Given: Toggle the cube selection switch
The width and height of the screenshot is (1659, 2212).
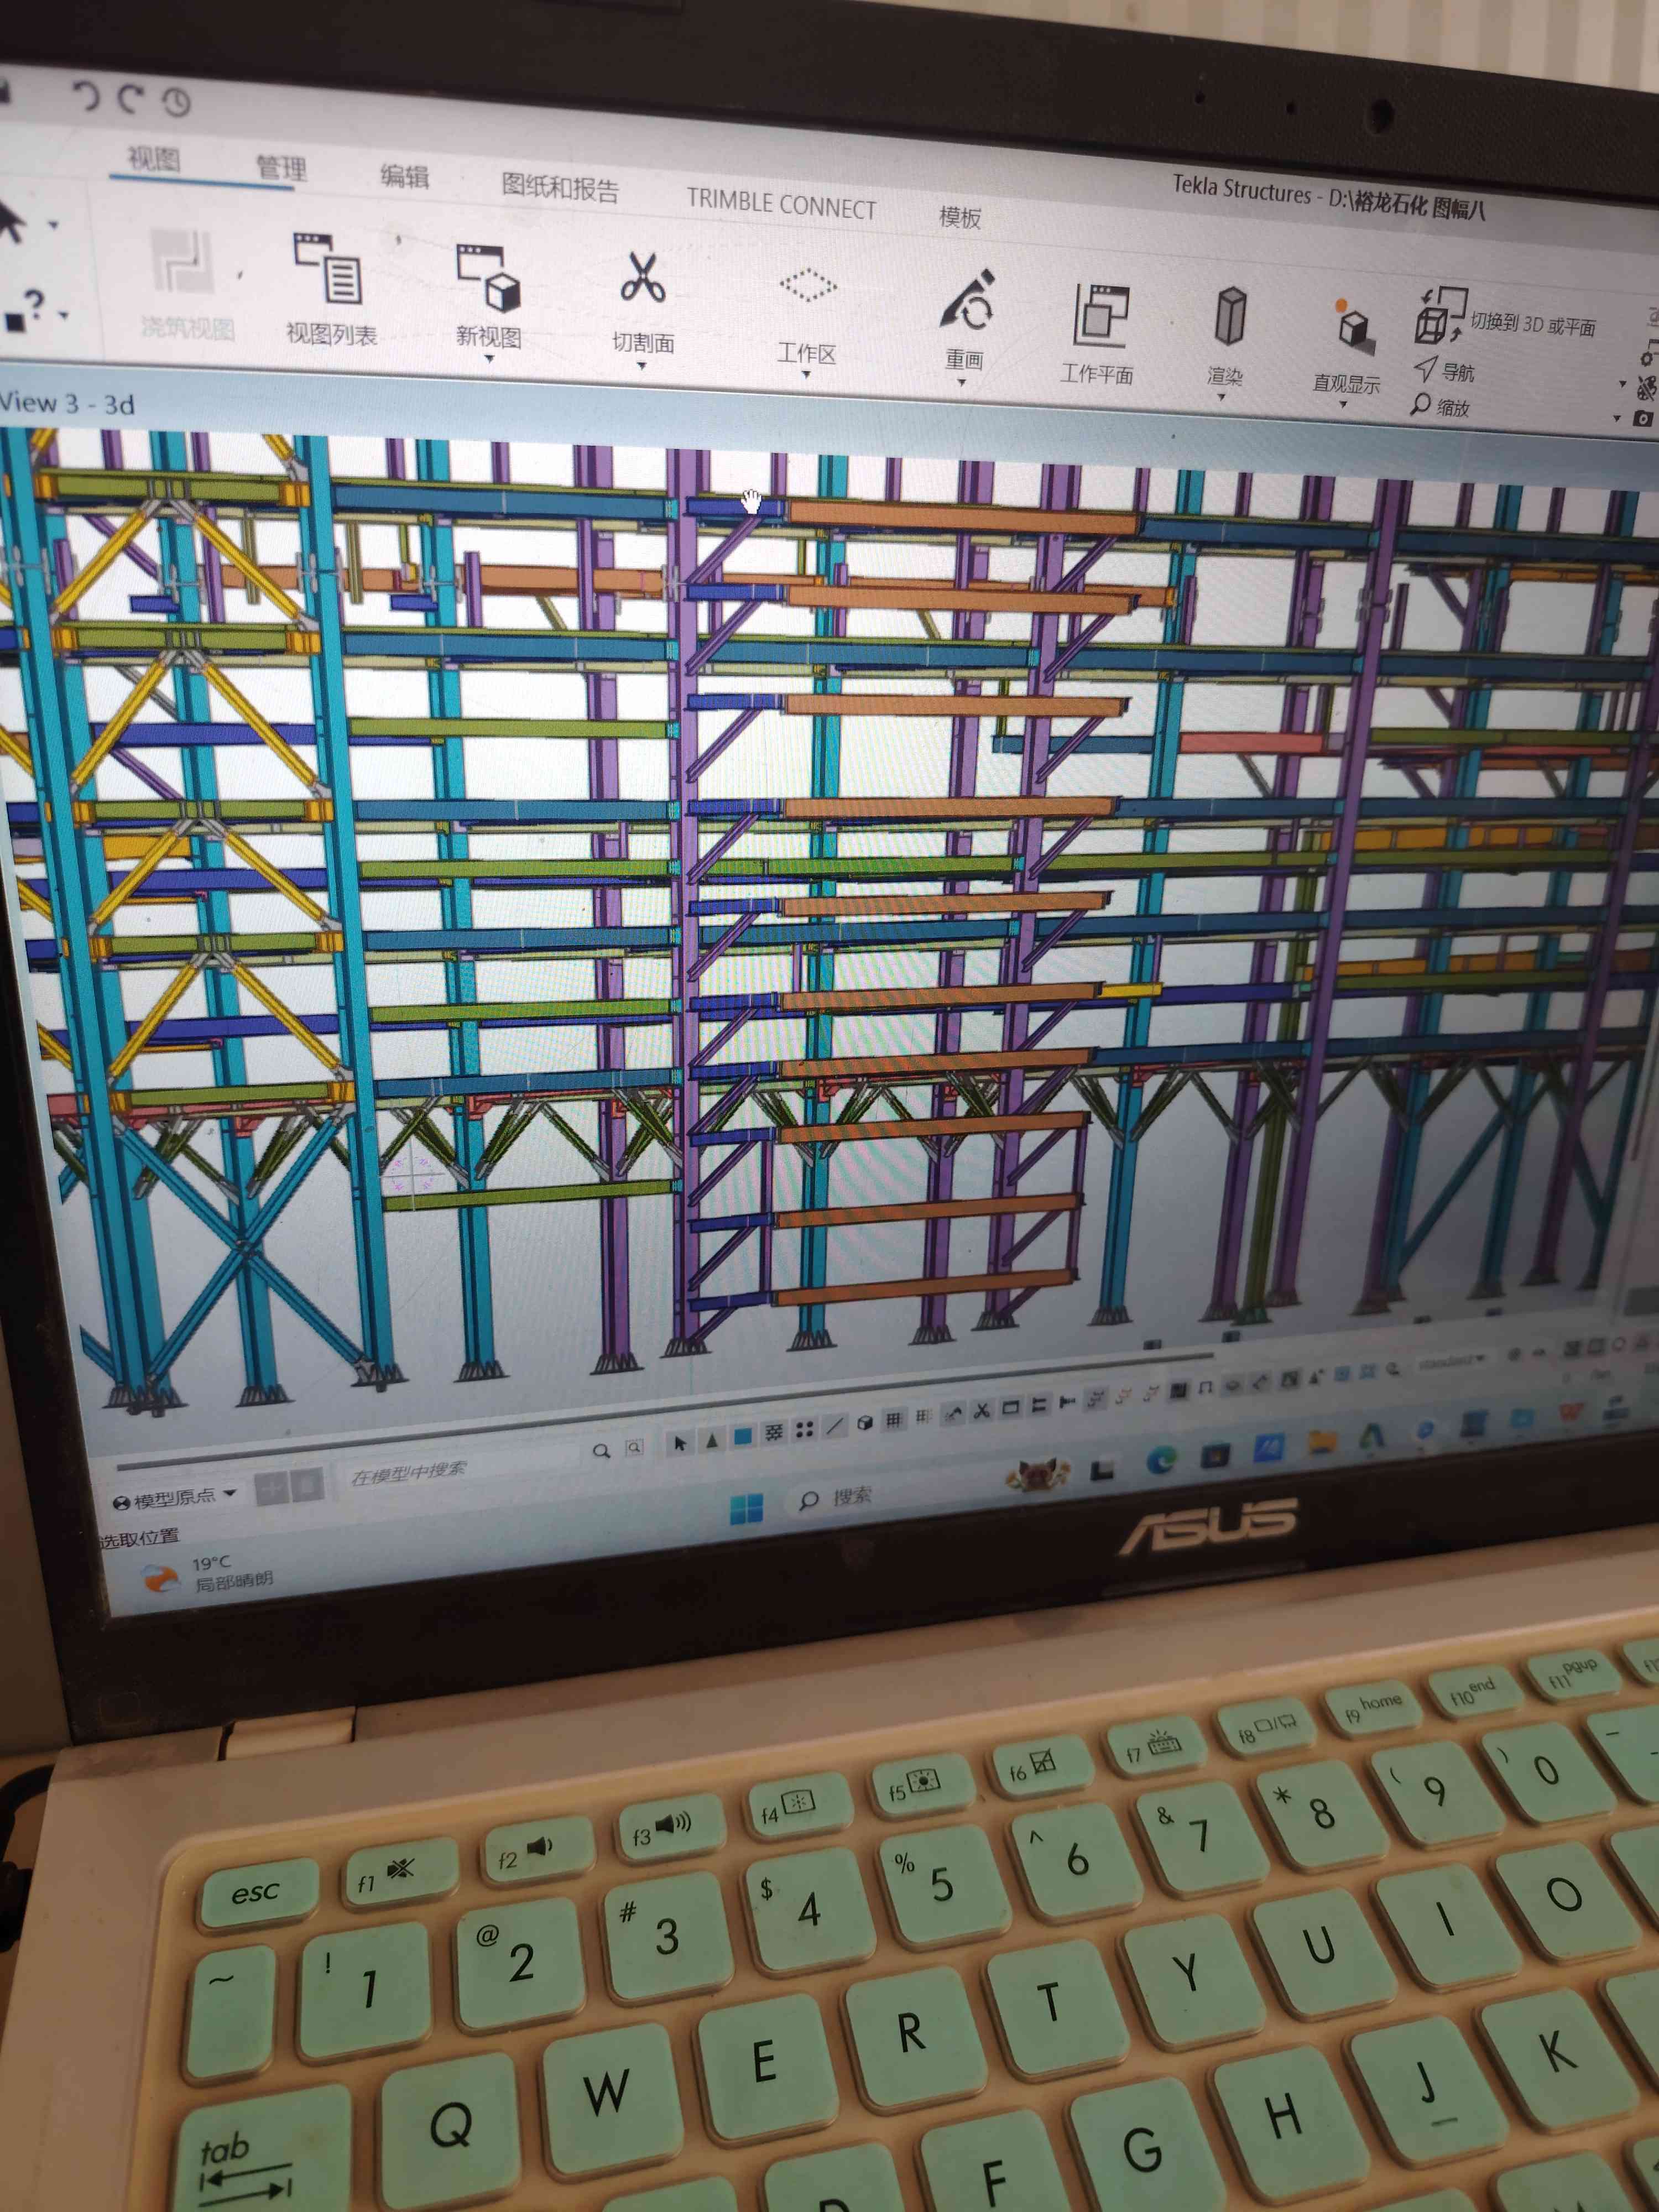Looking at the screenshot, I should [x=865, y=1423].
